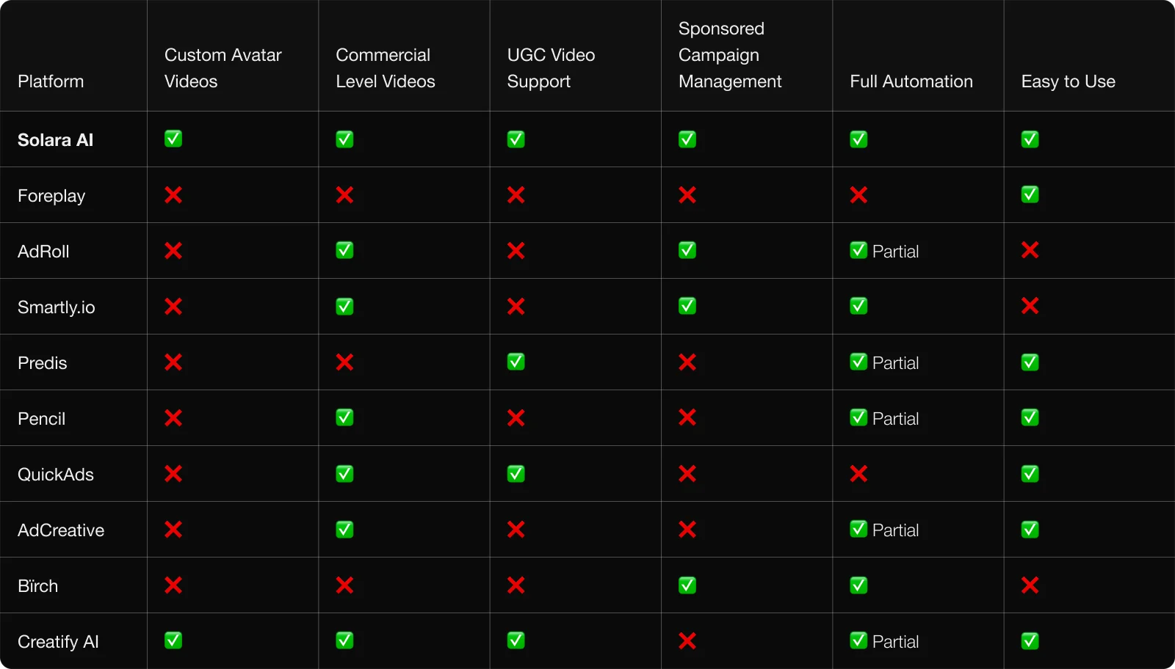Click the Creatify AI platform name
This screenshot has height=669, width=1175.
(58, 642)
